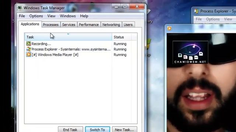Image resolution: width=236 pixels, height=132 pixels.
Task: Switch to the Services tab
Action: tap(69, 25)
